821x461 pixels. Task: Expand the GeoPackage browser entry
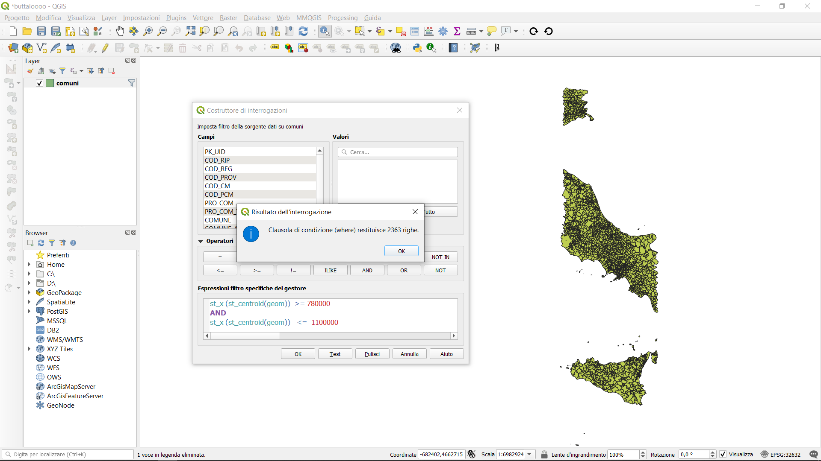(29, 293)
